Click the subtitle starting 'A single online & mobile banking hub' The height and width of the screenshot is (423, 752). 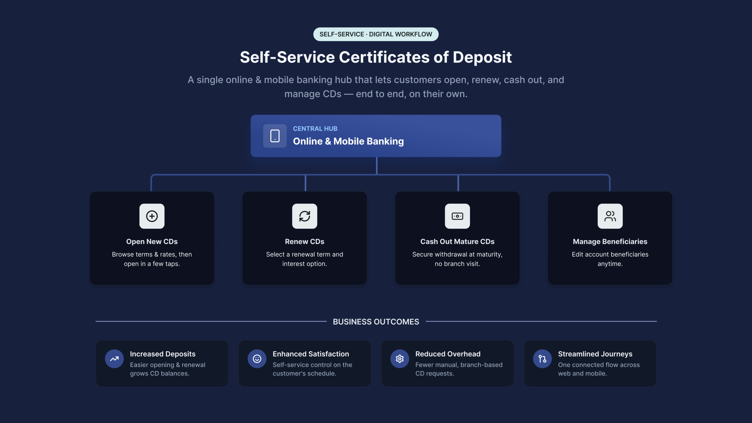click(x=376, y=87)
